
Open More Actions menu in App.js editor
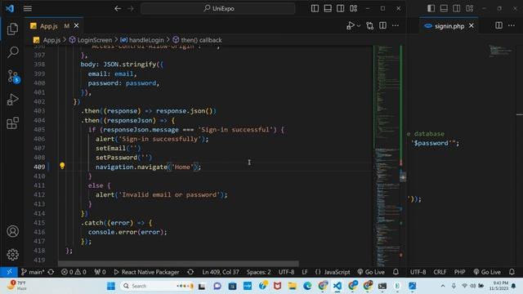pyautogui.click(x=396, y=25)
